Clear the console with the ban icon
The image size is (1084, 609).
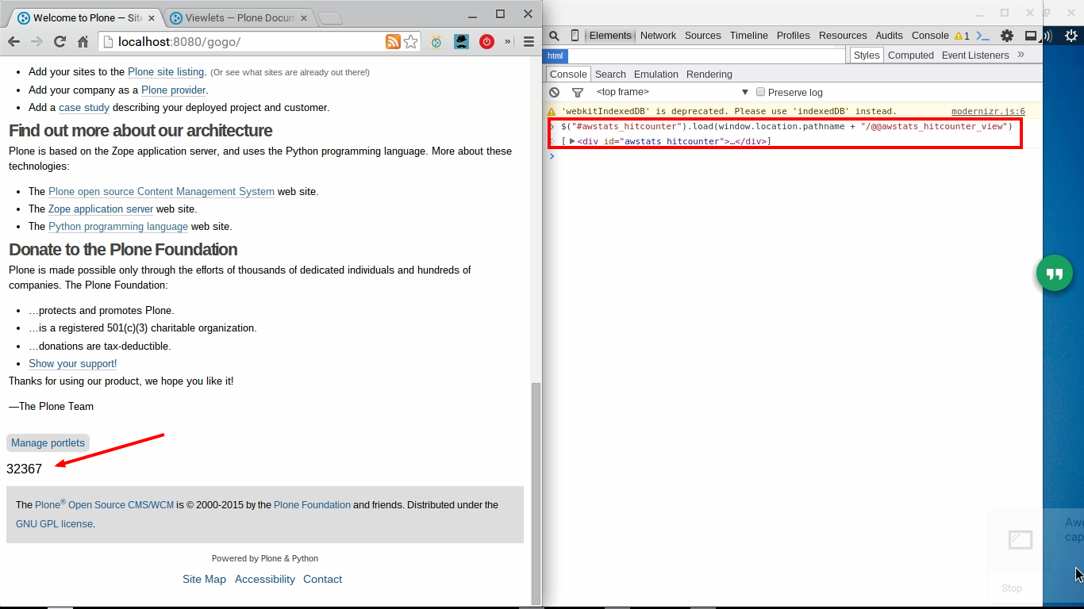pos(554,92)
